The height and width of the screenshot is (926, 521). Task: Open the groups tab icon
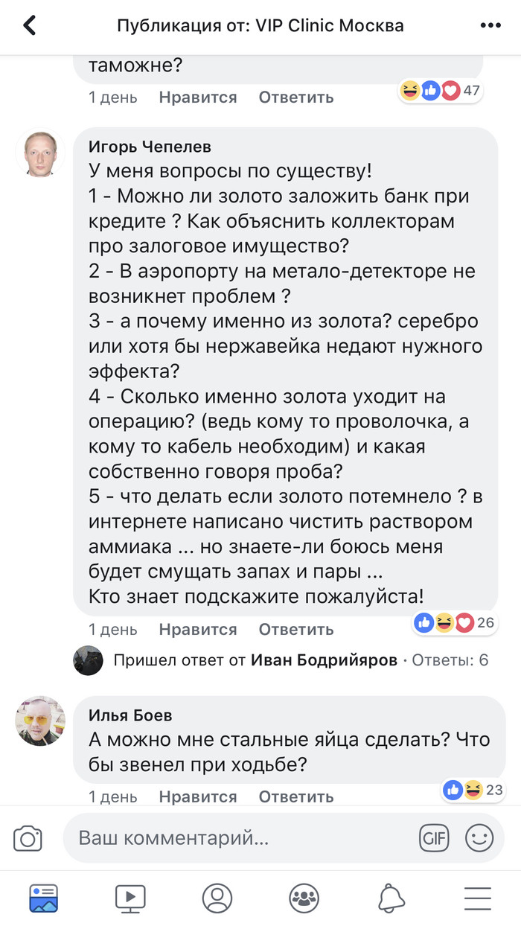[304, 898]
